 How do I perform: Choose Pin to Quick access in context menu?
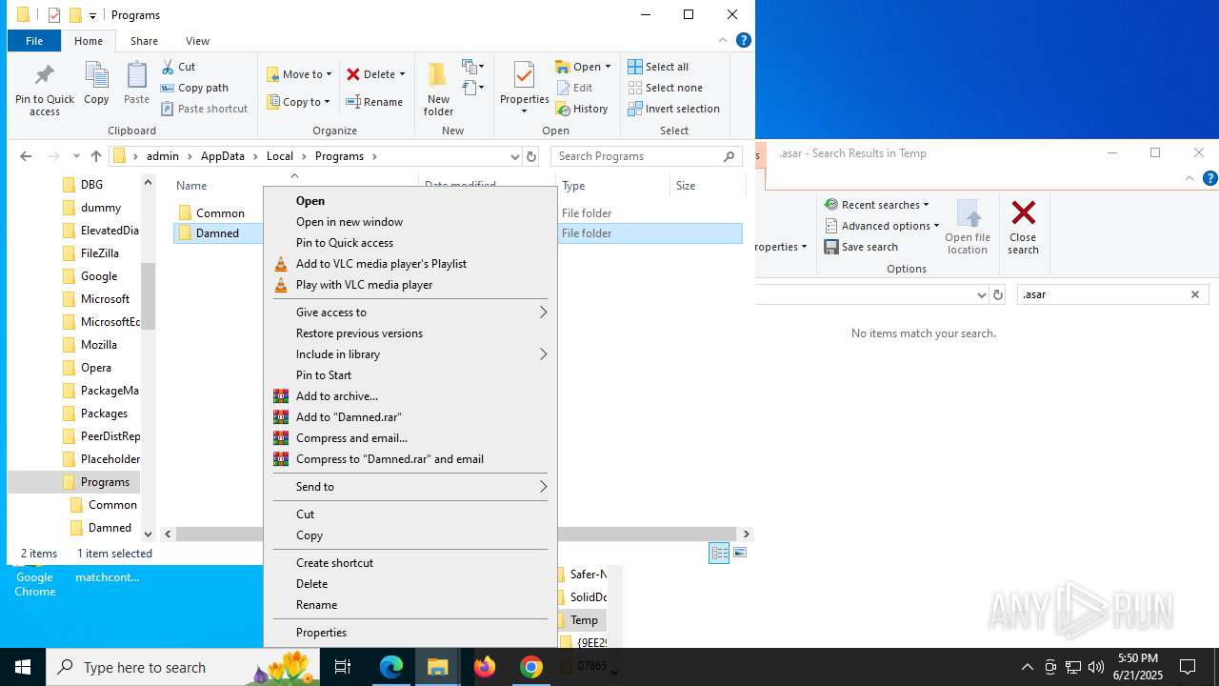pyautogui.click(x=345, y=243)
